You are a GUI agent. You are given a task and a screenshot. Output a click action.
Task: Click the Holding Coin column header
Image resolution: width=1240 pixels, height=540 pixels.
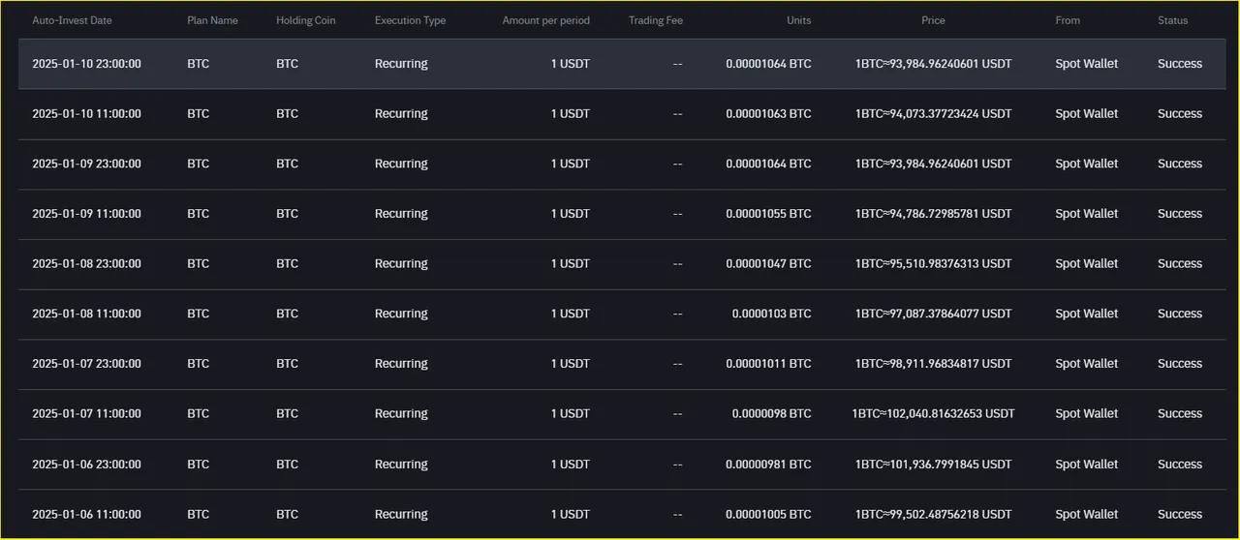pos(305,20)
